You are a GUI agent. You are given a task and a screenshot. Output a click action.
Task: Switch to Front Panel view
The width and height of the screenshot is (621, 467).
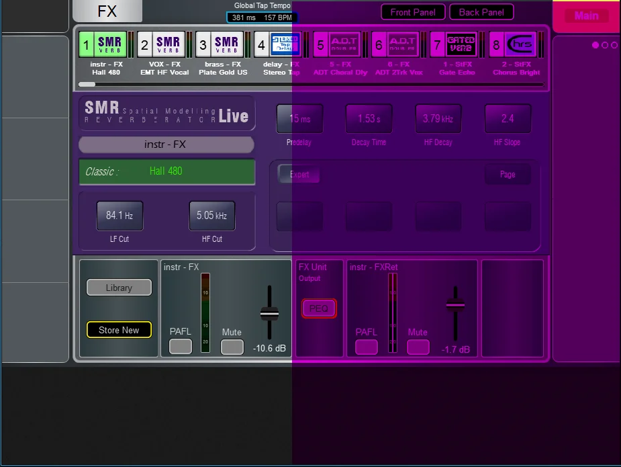(x=413, y=12)
